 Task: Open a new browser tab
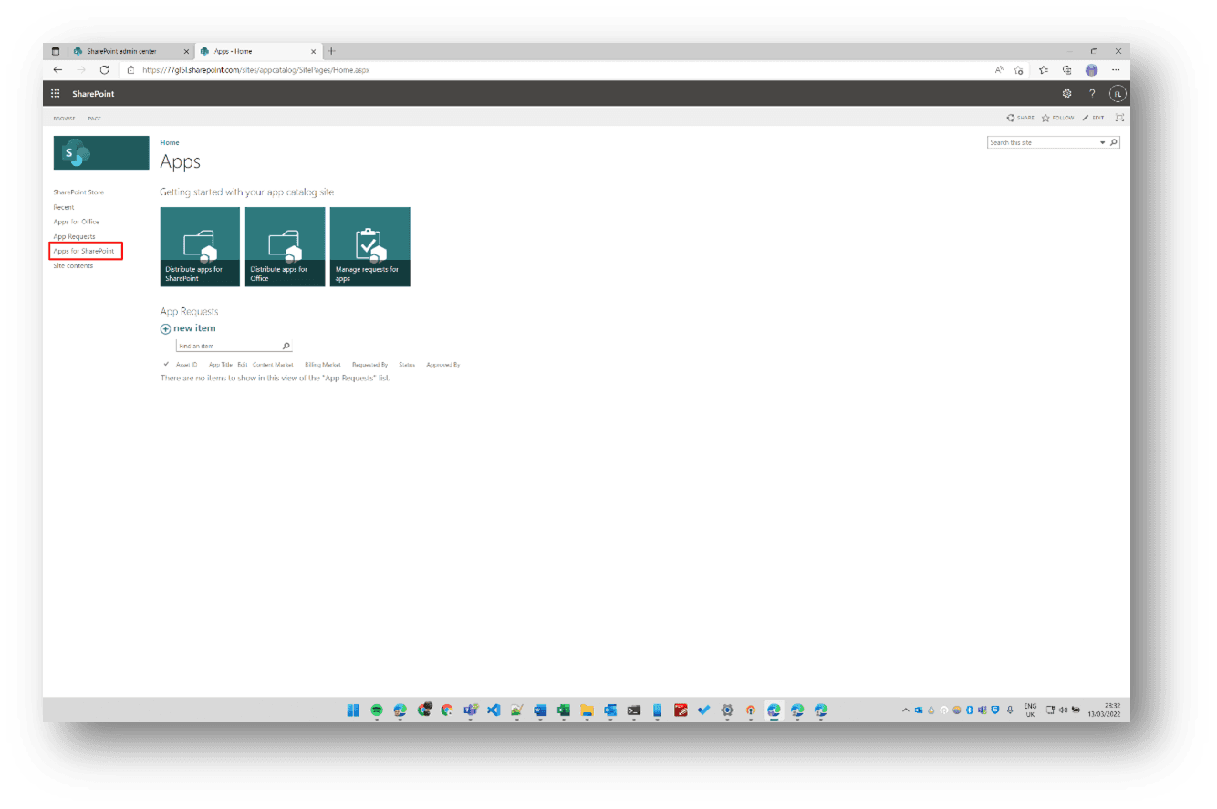331,51
